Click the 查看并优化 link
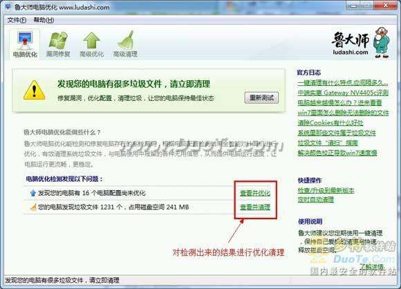The height and width of the screenshot is (289, 401). click(x=255, y=193)
